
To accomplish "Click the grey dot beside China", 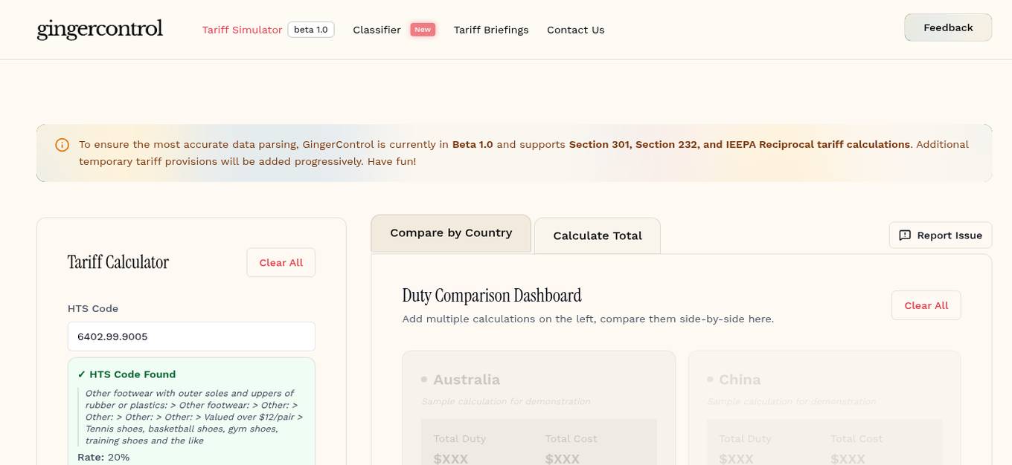I will (x=709, y=379).
